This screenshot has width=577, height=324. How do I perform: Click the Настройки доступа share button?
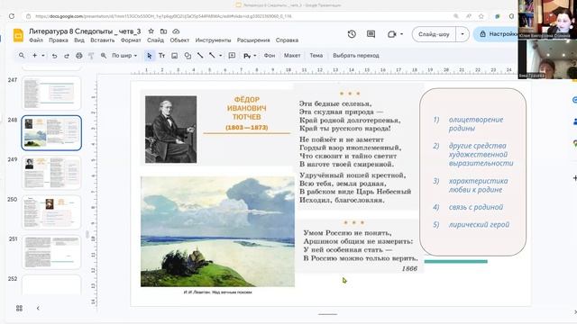497,34
